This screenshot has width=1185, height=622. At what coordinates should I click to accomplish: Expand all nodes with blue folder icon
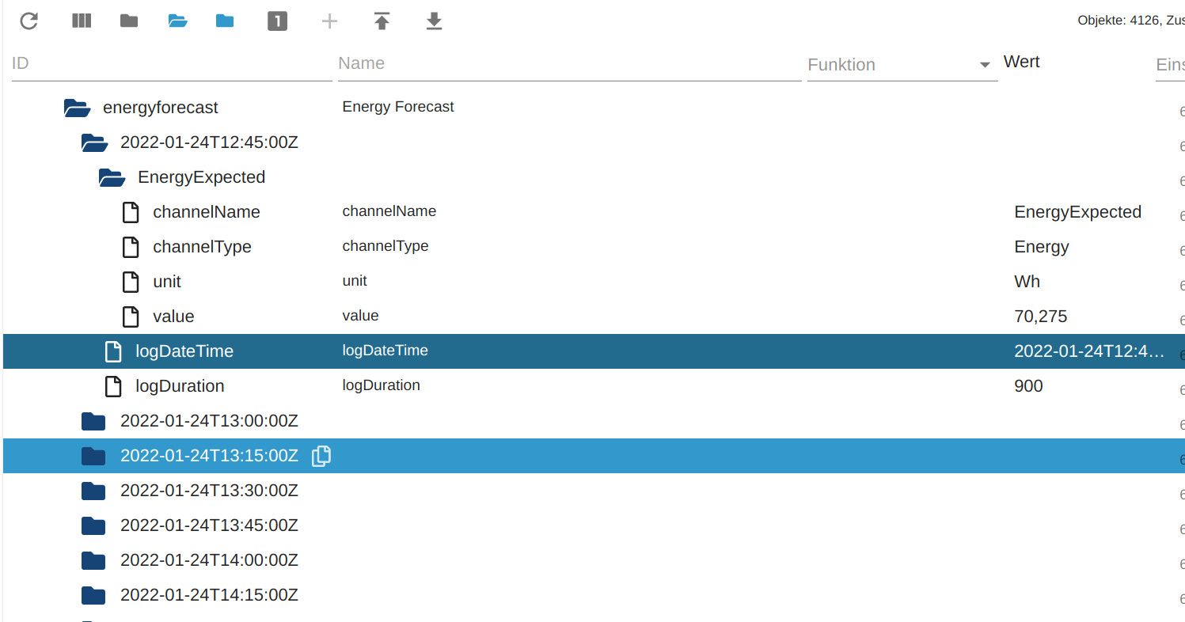(225, 21)
